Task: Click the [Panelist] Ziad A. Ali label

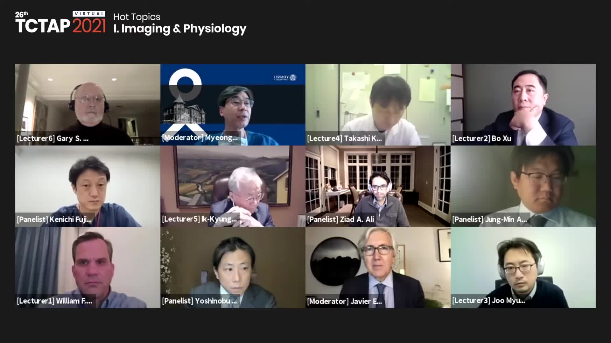Action: 341,219
